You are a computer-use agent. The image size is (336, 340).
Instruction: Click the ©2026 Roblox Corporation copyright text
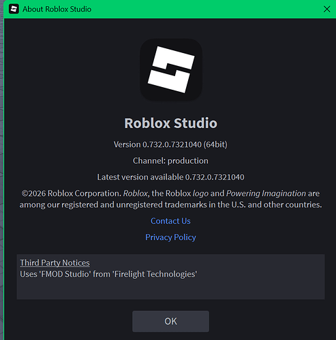(x=71, y=193)
